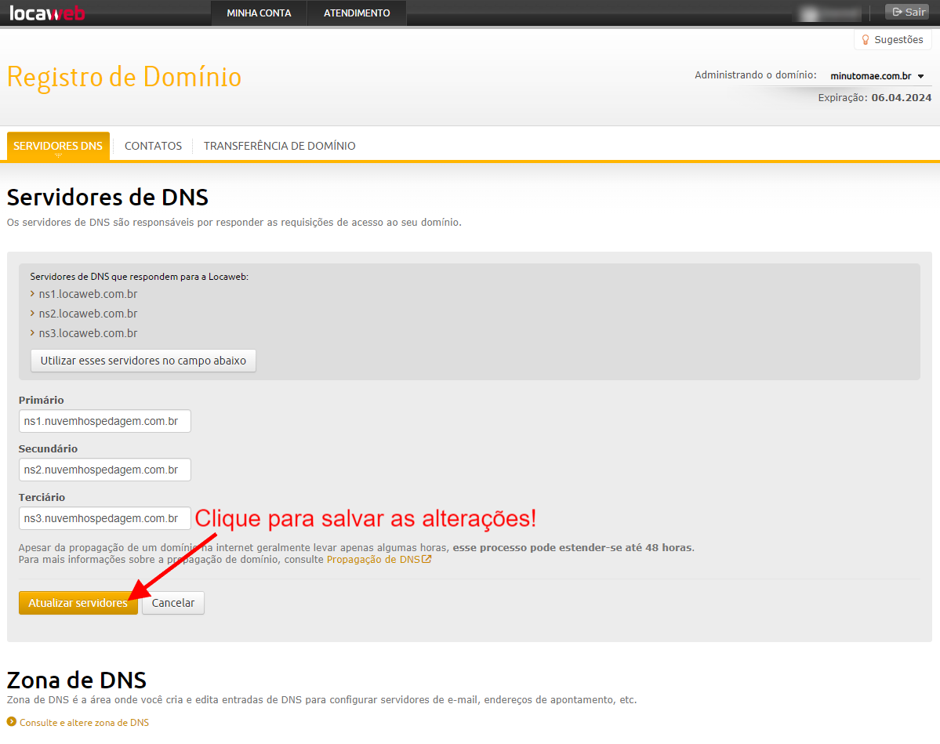
Task: Click the expiration date 06.04.2024
Action: click(x=901, y=98)
